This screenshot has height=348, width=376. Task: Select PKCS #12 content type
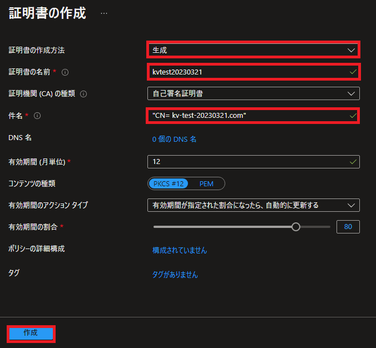point(169,183)
